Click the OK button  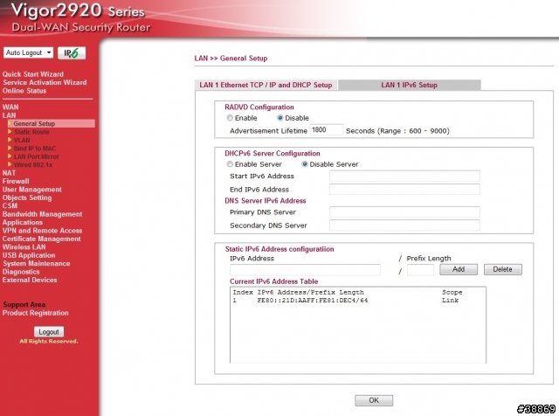(x=374, y=400)
